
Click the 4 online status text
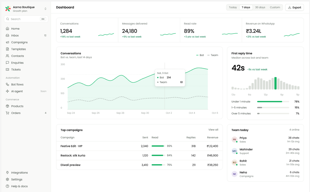click(295, 130)
